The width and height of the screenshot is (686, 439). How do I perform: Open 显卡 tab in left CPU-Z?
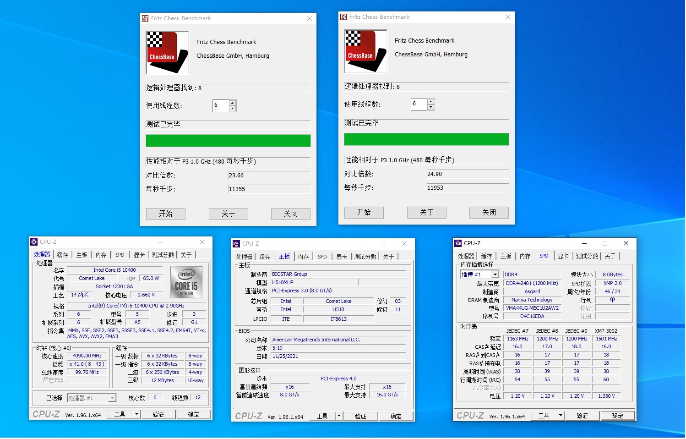139,255
